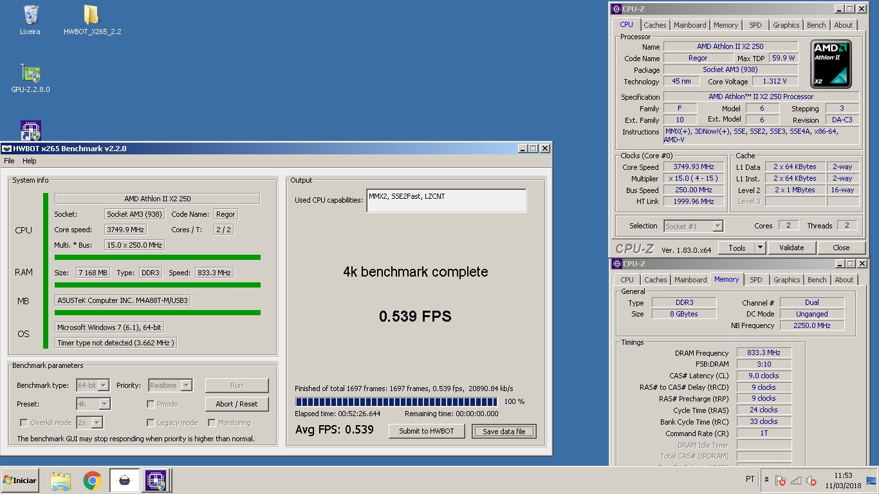Click Submit to HWBOT button

click(427, 431)
